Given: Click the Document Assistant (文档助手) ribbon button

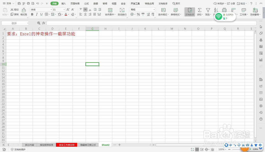Looking at the screenshot, I should (190, 12).
